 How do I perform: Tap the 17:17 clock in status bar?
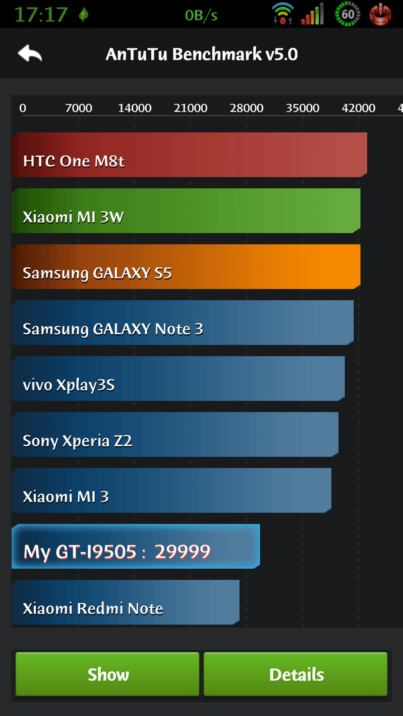coord(42,15)
